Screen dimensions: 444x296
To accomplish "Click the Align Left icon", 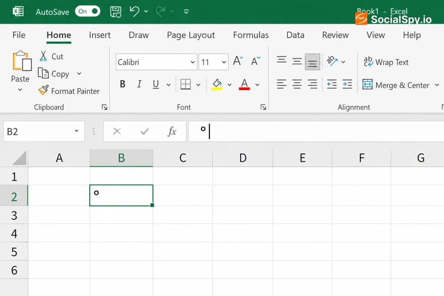I will (x=281, y=85).
